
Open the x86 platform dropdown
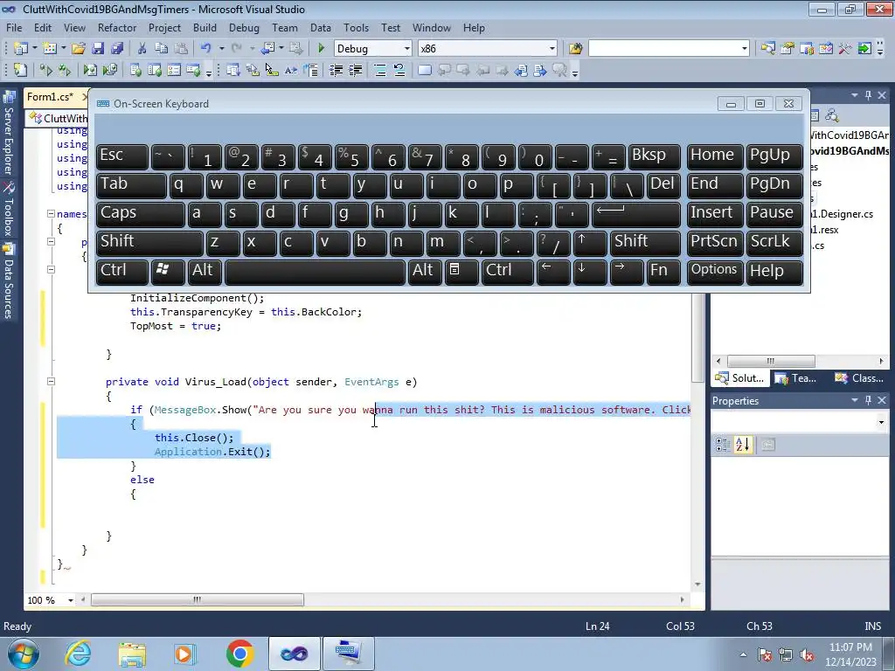(552, 49)
